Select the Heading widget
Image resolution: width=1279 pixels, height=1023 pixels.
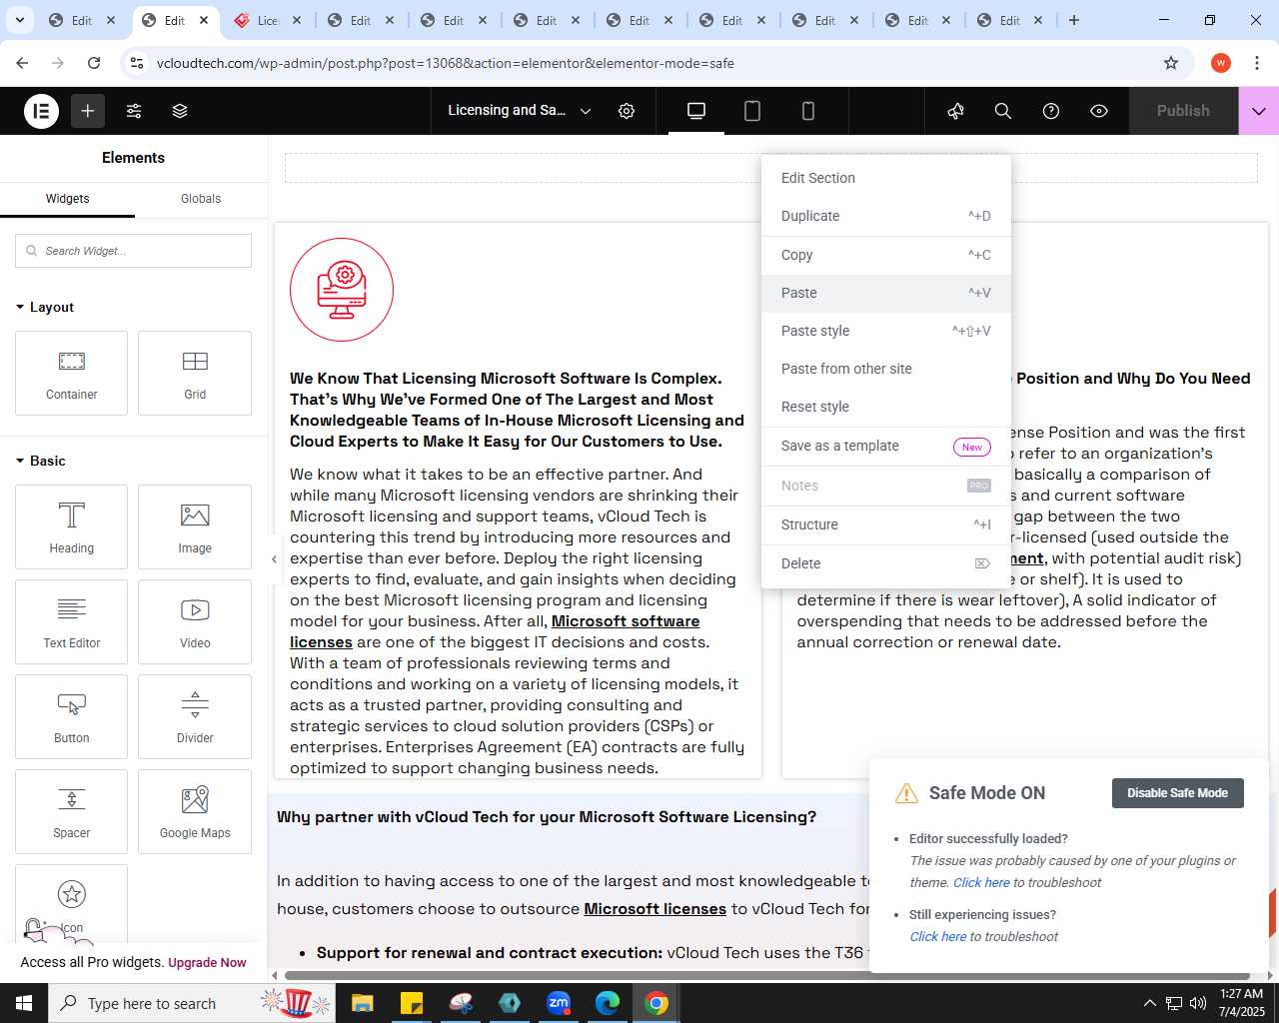point(72,526)
